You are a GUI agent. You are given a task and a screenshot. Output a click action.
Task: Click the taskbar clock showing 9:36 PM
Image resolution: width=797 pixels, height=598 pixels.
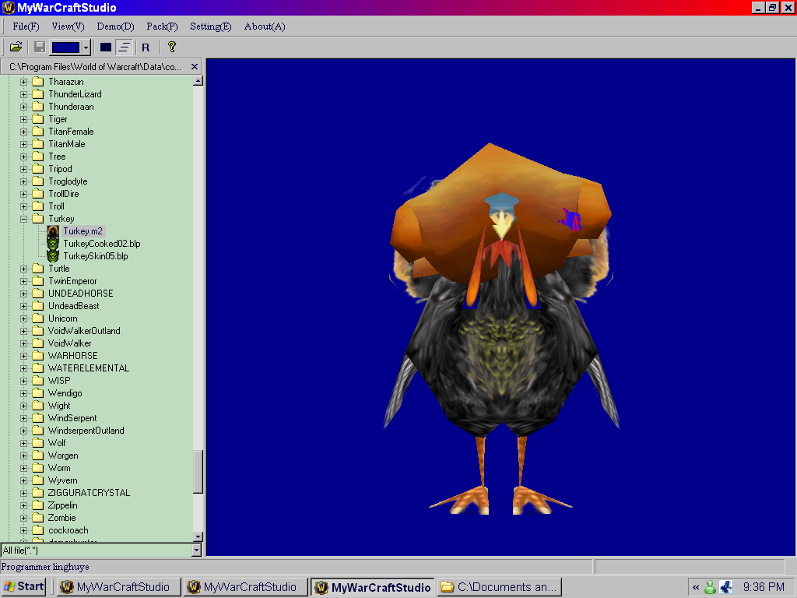(764, 587)
